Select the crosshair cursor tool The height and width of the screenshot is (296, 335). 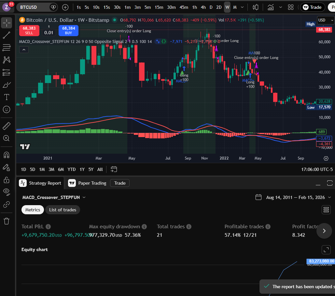tap(7, 23)
